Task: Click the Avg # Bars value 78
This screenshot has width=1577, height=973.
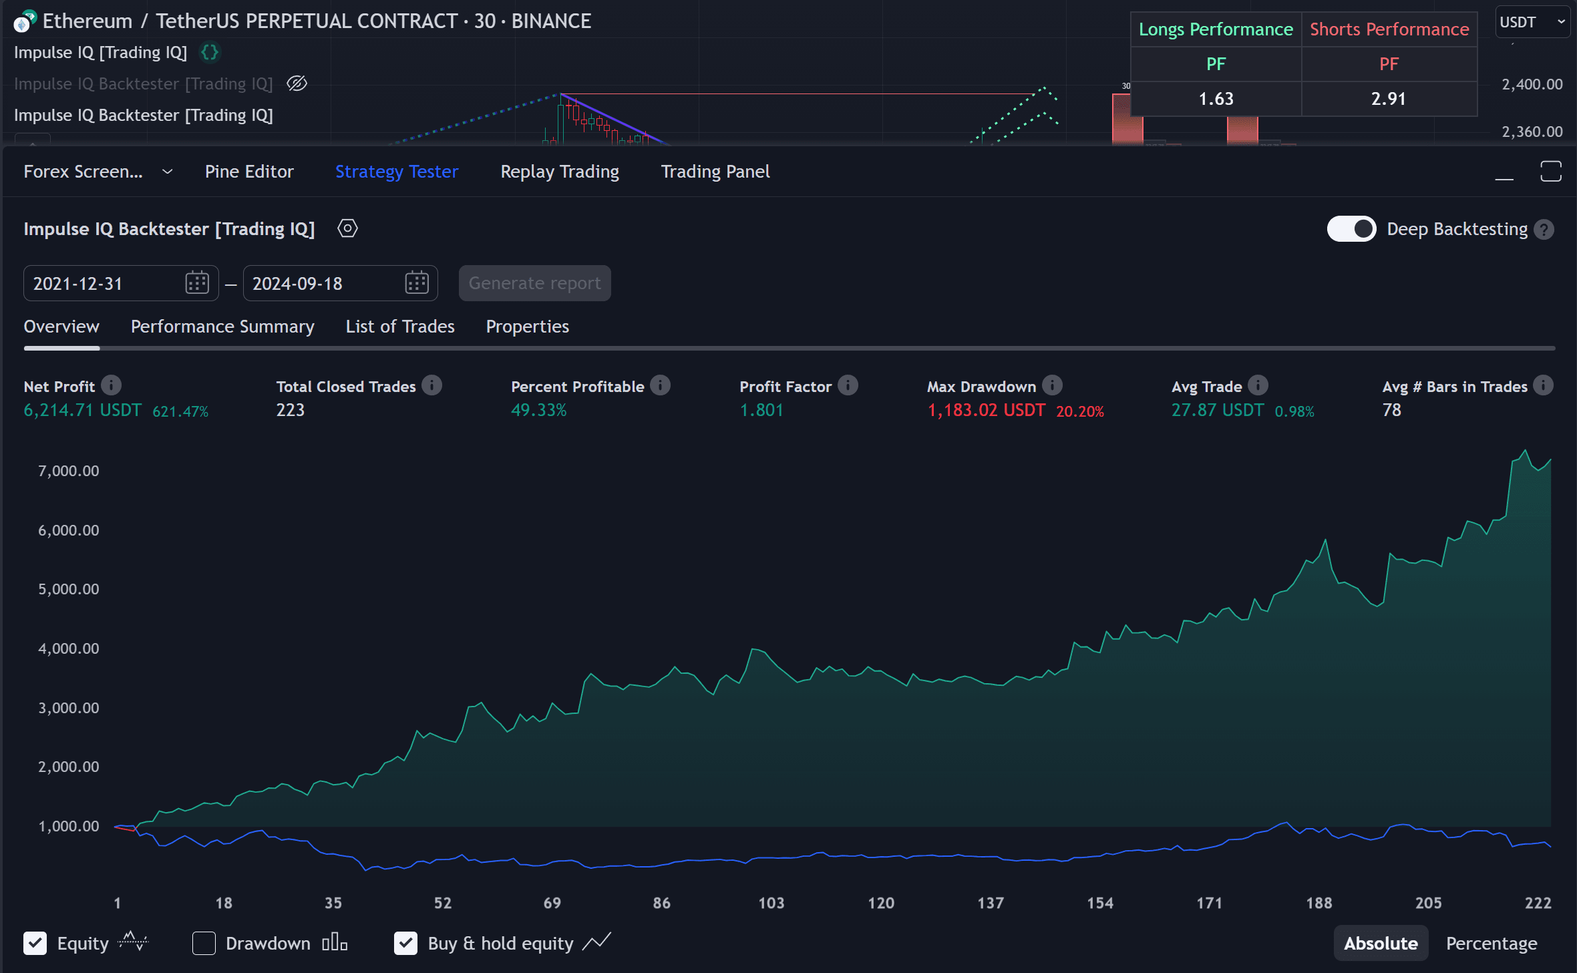Action: point(1391,410)
